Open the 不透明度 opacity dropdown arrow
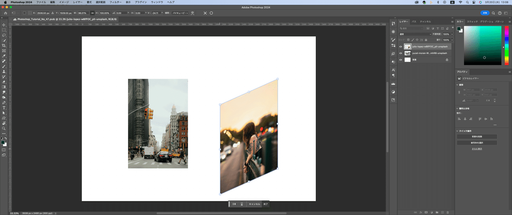This screenshot has height=215, width=512. pos(452,34)
